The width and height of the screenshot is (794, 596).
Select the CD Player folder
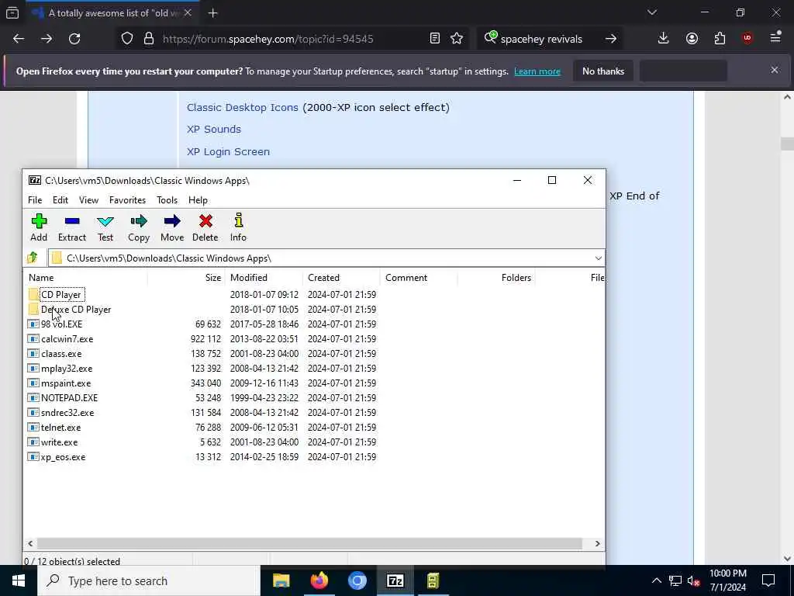(x=60, y=294)
